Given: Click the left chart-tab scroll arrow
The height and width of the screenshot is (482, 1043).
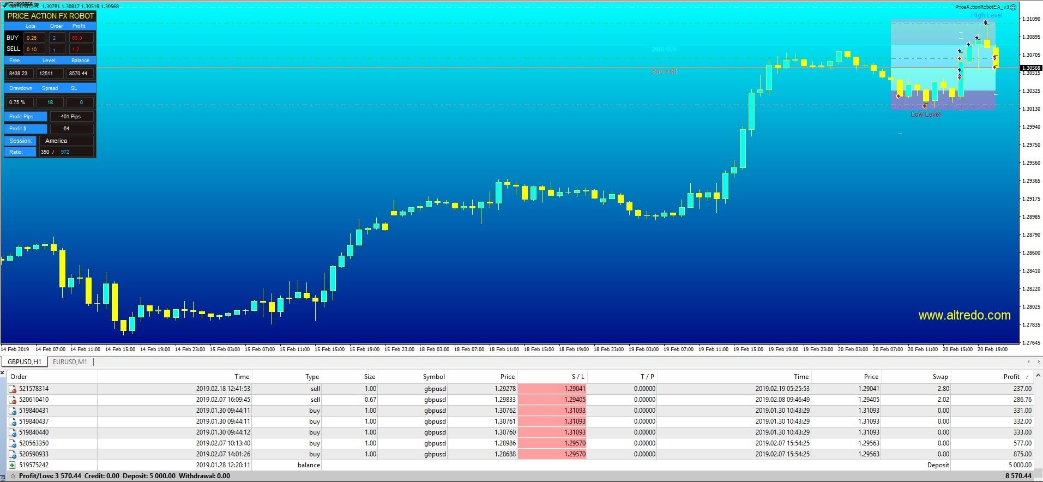Looking at the screenshot, I should coord(1028,361).
